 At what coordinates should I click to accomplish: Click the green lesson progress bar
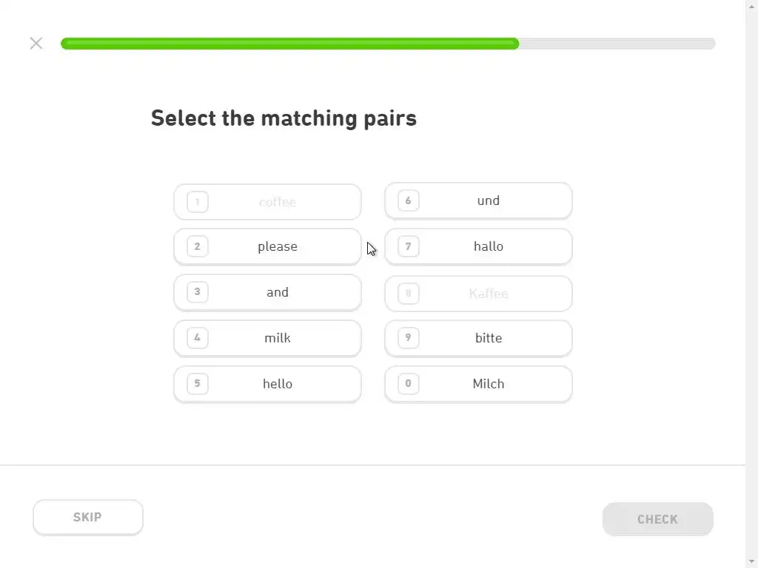[x=290, y=44]
